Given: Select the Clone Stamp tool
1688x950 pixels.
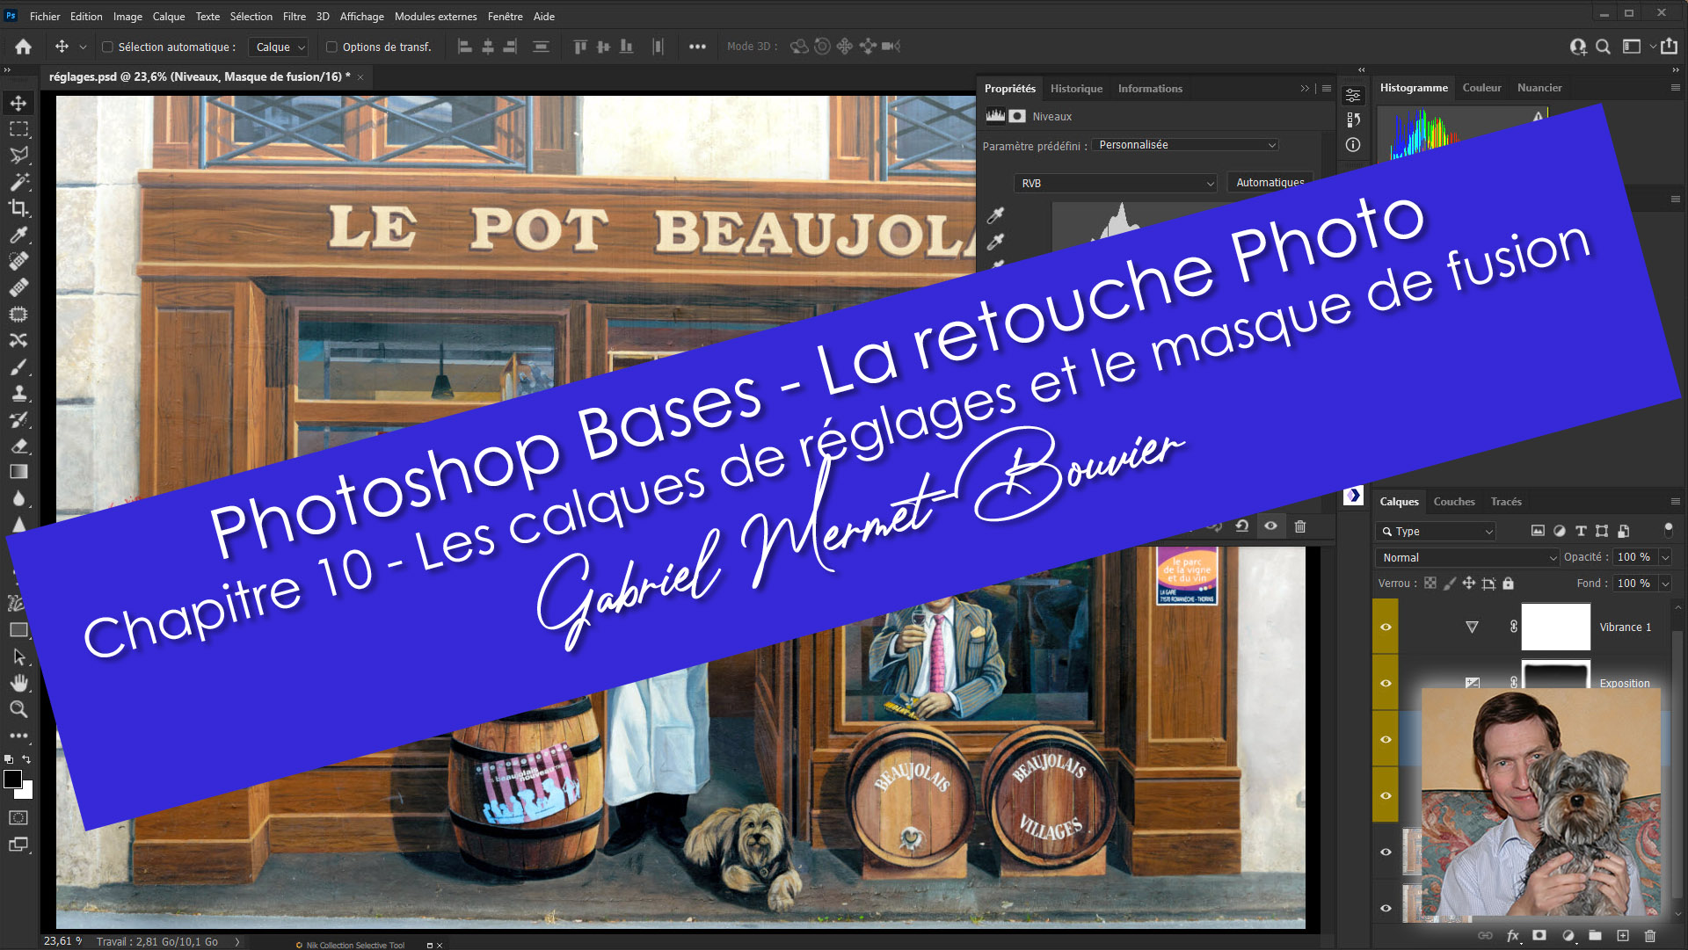Looking at the screenshot, I should pyautogui.click(x=18, y=393).
